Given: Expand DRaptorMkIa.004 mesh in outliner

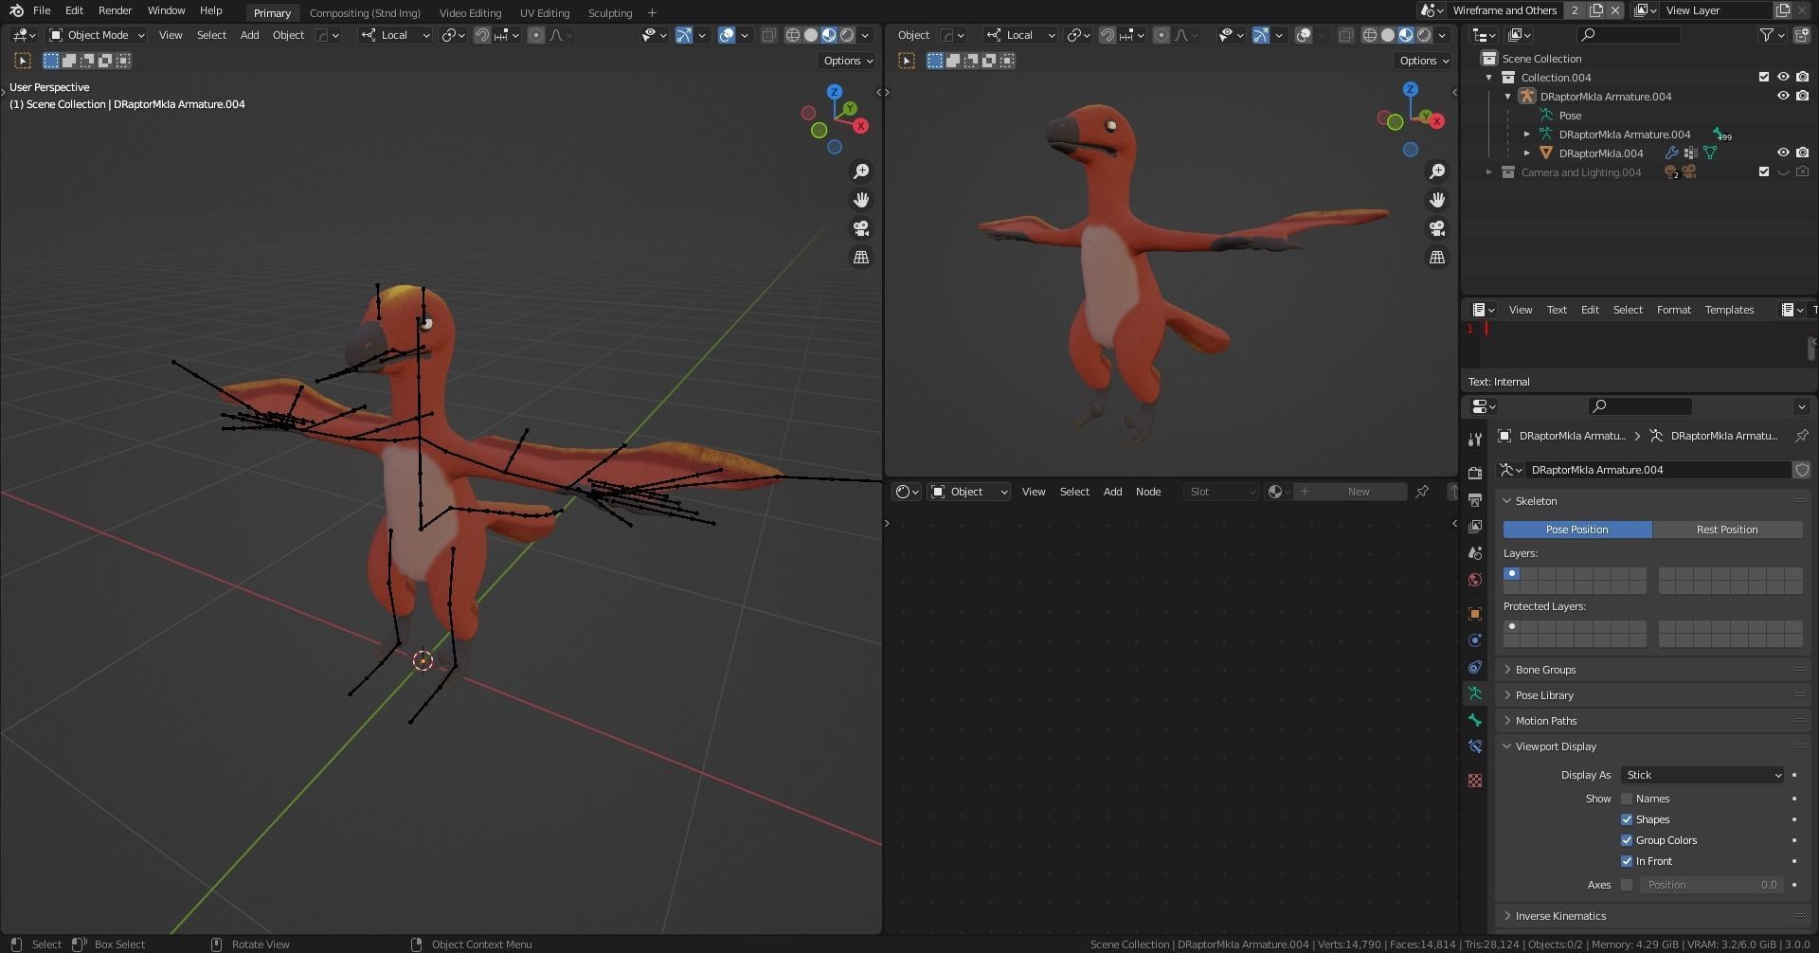Looking at the screenshot, I should point(1527,153).
